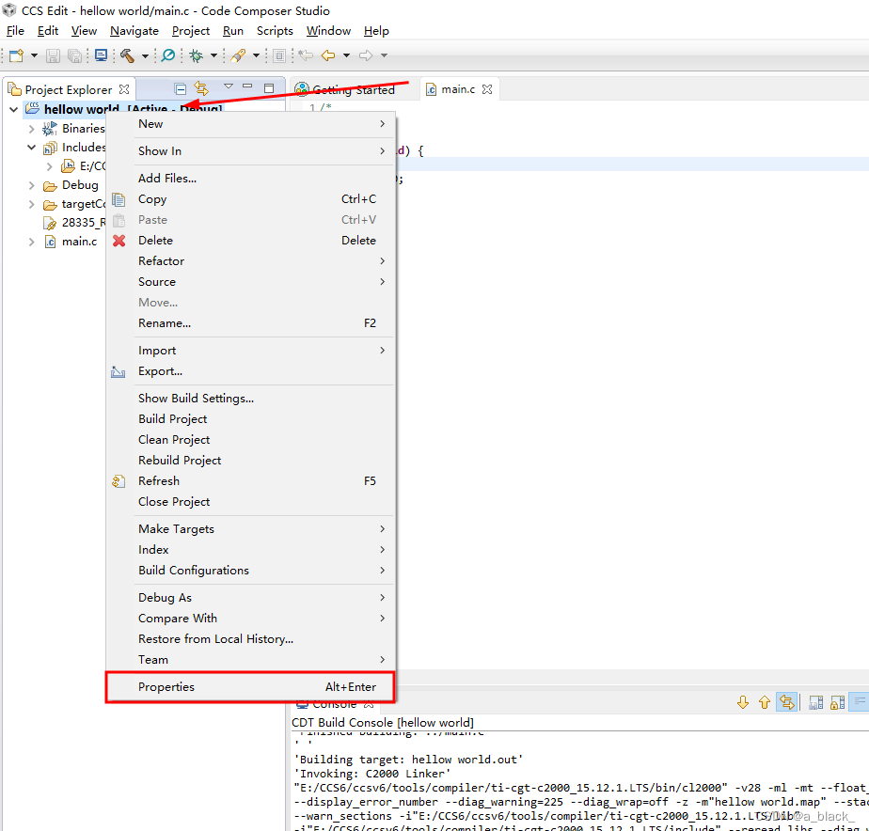
Task: Close the Project Explorer view tab
Action: pos(124,89)
